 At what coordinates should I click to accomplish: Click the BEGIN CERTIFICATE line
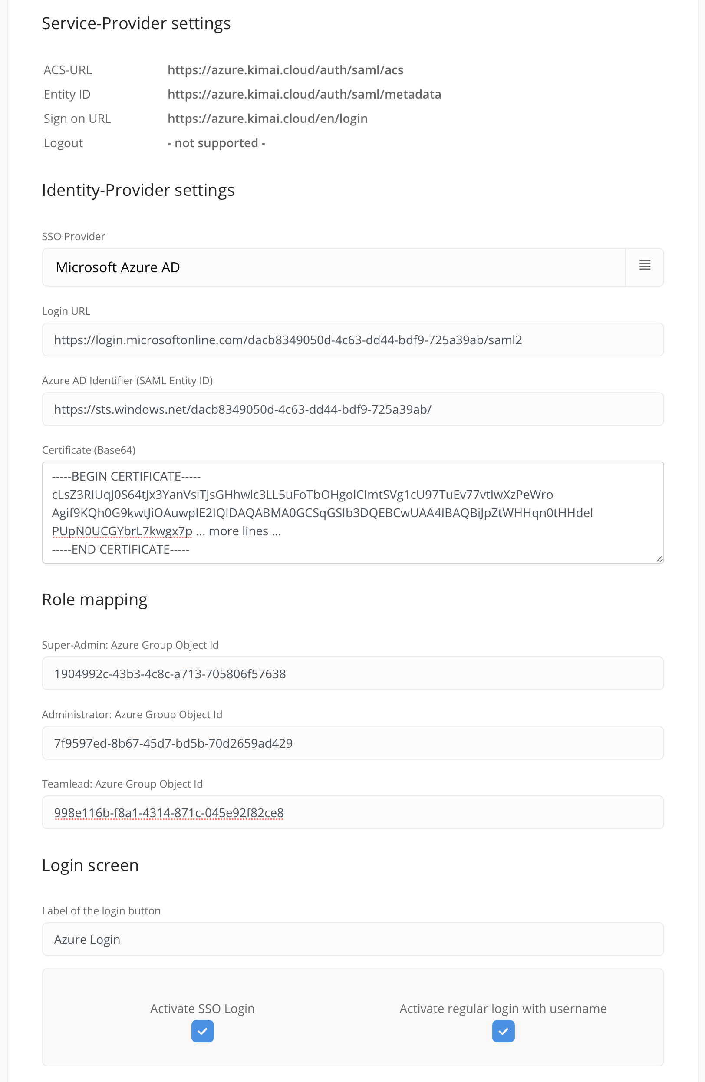(x=126, y=476)
